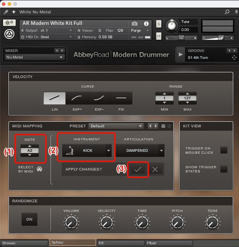Switch to the Mixer tab
Screen dimensions: 239x247
tap(169, 243)
